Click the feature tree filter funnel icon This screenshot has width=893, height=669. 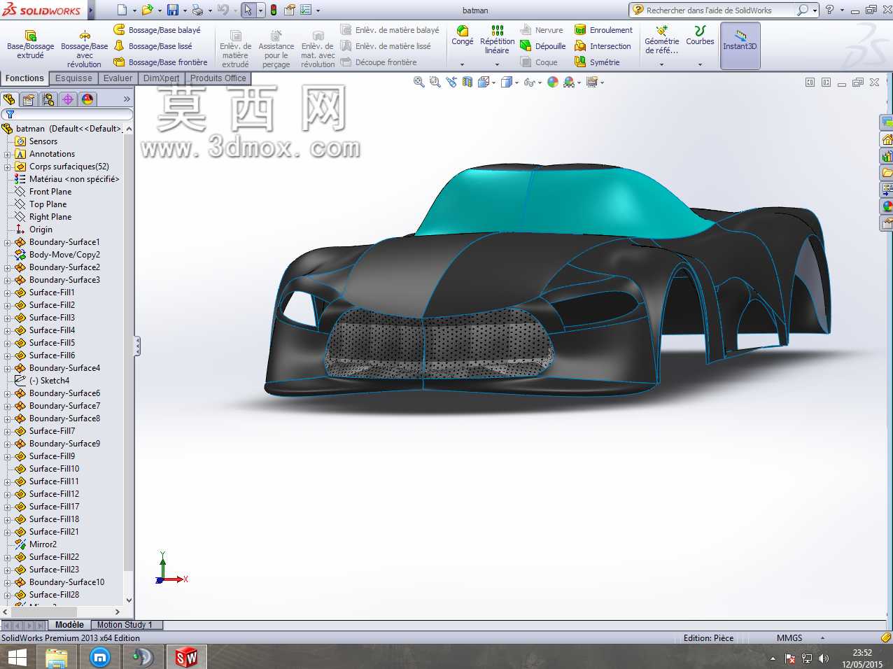coord(10,114)
